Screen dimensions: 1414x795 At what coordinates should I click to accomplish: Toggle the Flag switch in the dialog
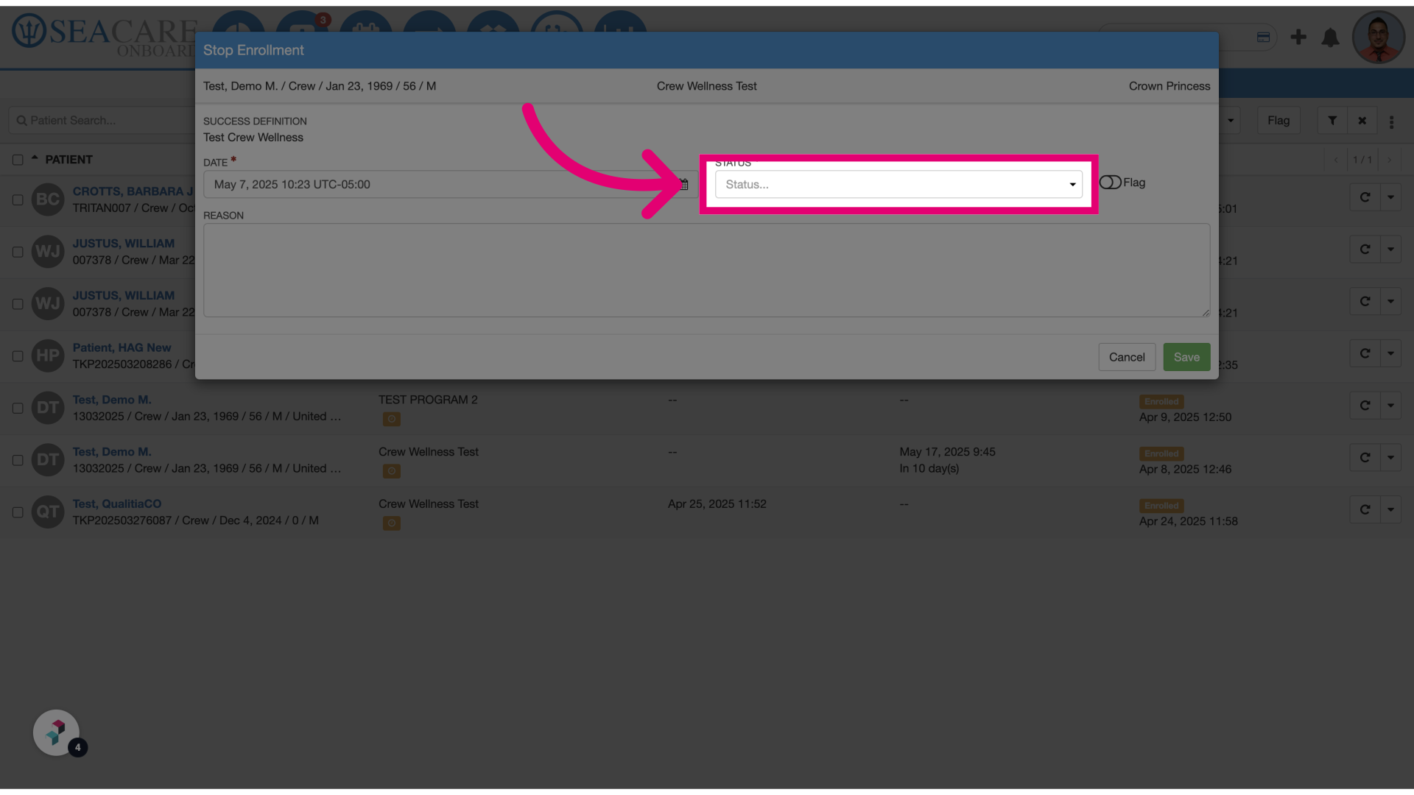point(1110,183)
